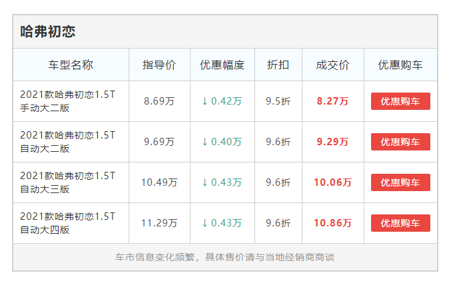
Task: Click the ↓0.40万 discount amount
Action: point(222,142)
